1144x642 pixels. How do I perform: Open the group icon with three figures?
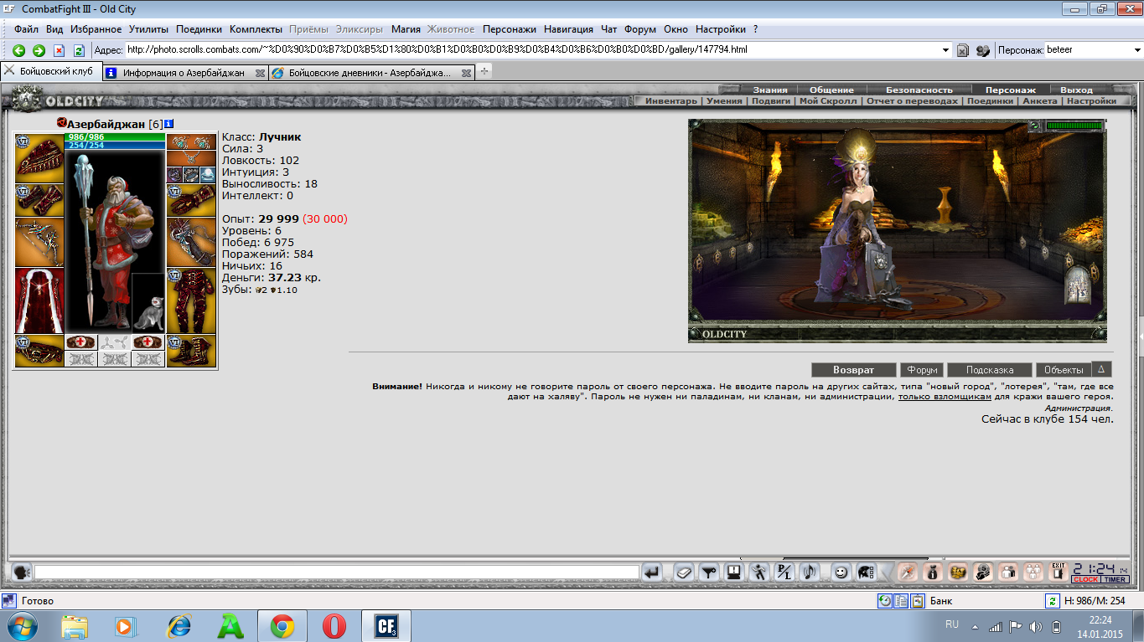click(x=1033, y=573)
